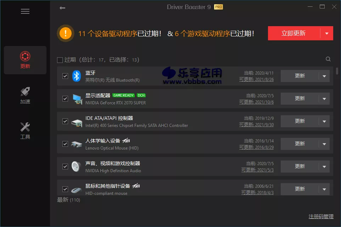Click the search magnifier icon
The width and height of the screenshot is (341, 227).
[328, 59]
